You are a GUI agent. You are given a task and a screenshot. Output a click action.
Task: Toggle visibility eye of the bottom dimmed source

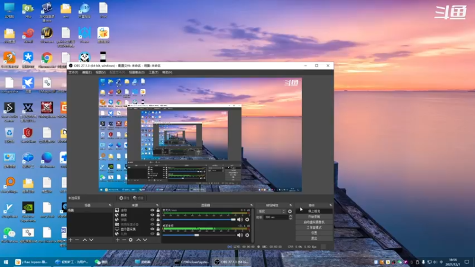(x=153, y=234)
